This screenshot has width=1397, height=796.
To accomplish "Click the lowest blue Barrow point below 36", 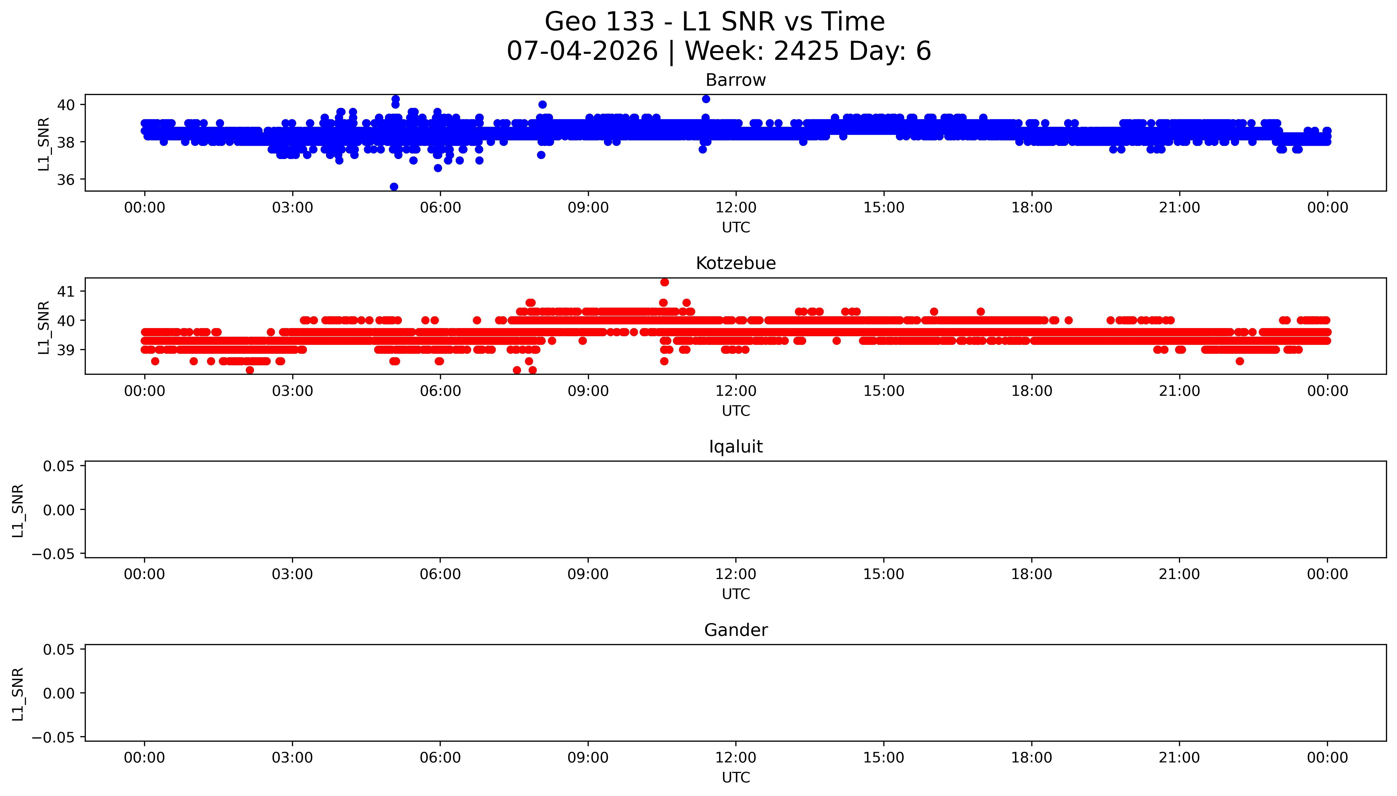I will (394, 186).
